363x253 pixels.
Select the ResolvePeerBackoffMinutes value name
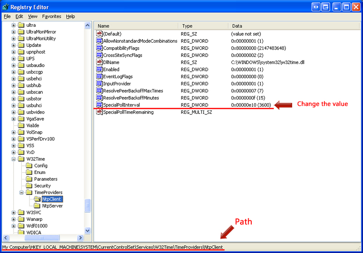pyautogui.click(x=131, y=98)
